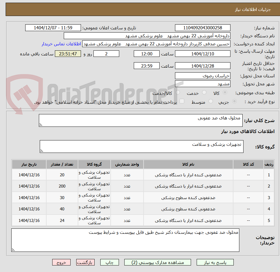Click the row 1 item name cell
This screenshot has height=272, width=280.
(188, 175)
